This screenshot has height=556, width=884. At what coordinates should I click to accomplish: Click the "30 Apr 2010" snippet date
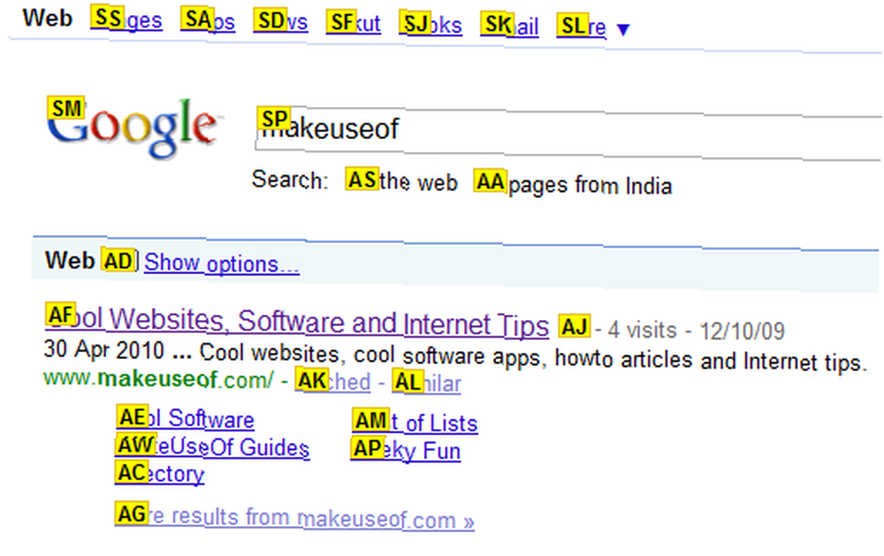tap(103, 350)
